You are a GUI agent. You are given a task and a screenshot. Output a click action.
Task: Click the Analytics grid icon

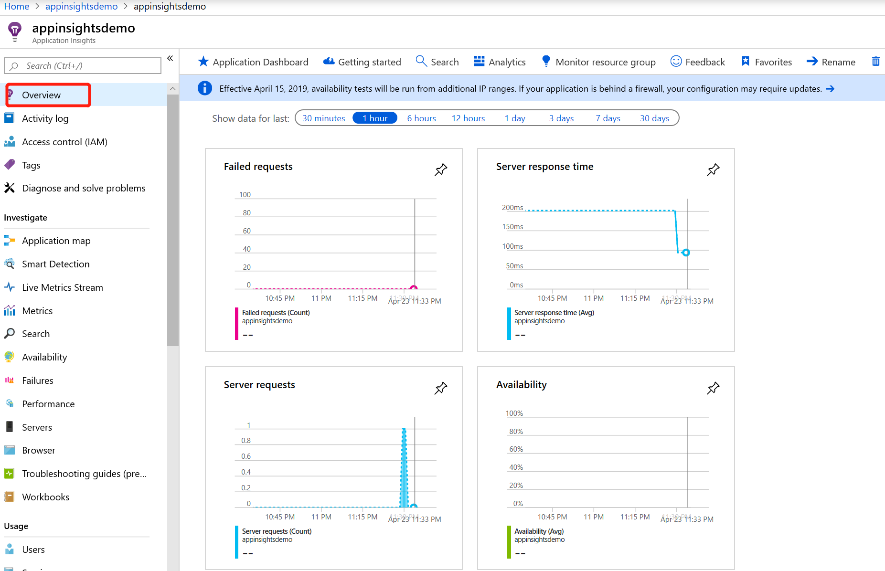click(479, 61)
